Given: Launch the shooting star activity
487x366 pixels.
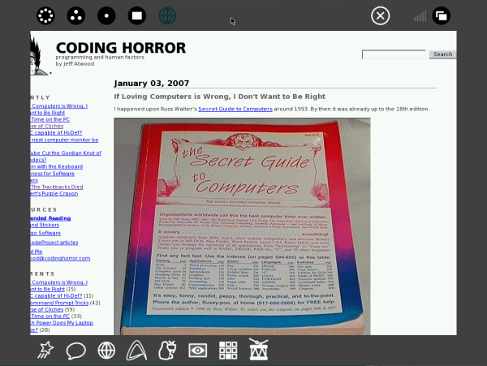Looking at the screenshot, I should point(45,350).
